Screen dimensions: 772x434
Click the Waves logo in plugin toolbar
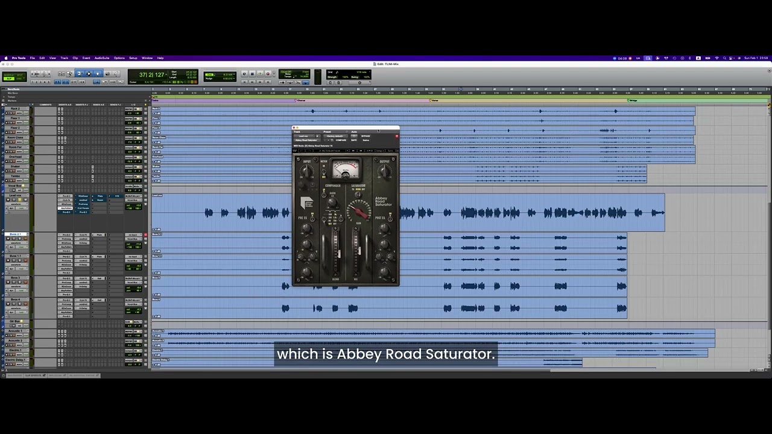295,151
